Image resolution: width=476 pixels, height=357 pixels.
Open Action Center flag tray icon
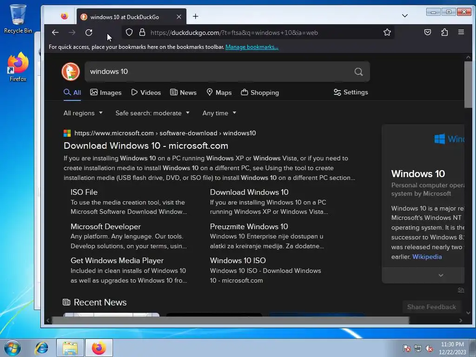[x=406, y=348]
